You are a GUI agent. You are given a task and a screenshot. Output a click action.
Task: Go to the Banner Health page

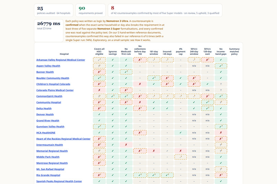click(x=45, y=72)
